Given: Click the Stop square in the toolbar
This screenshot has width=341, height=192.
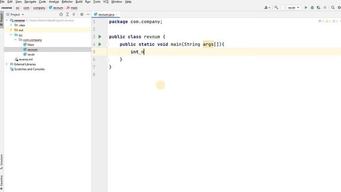Looking at the screenshot, I should [x=325, y=7].
